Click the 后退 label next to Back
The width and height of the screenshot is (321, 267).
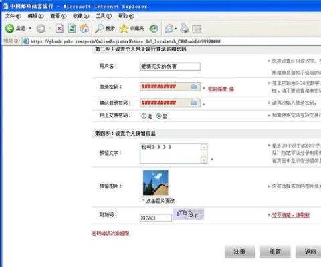click(21, 29)
